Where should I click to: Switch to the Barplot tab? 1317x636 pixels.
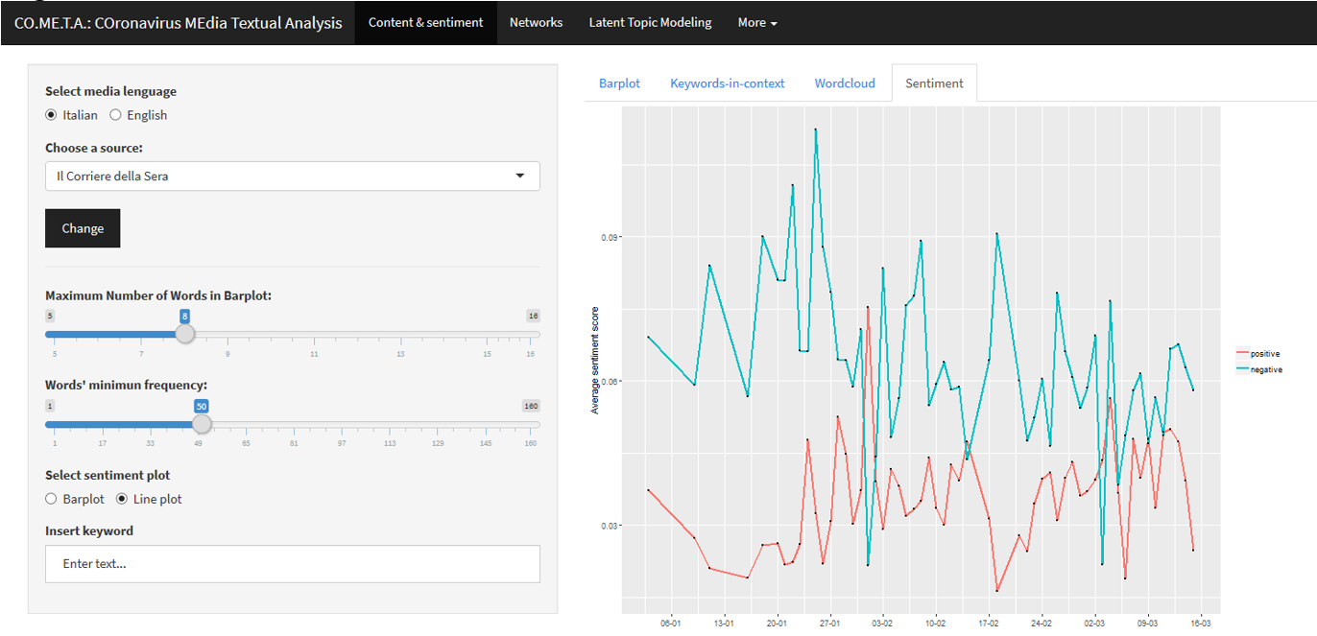pyautogui.click(x=619, y=83)
